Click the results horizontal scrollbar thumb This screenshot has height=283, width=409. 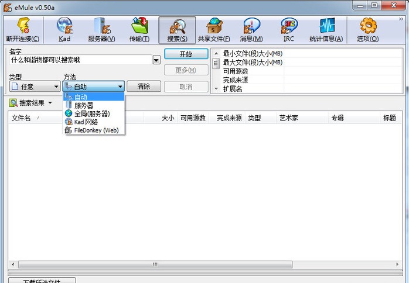pos(155,264)
